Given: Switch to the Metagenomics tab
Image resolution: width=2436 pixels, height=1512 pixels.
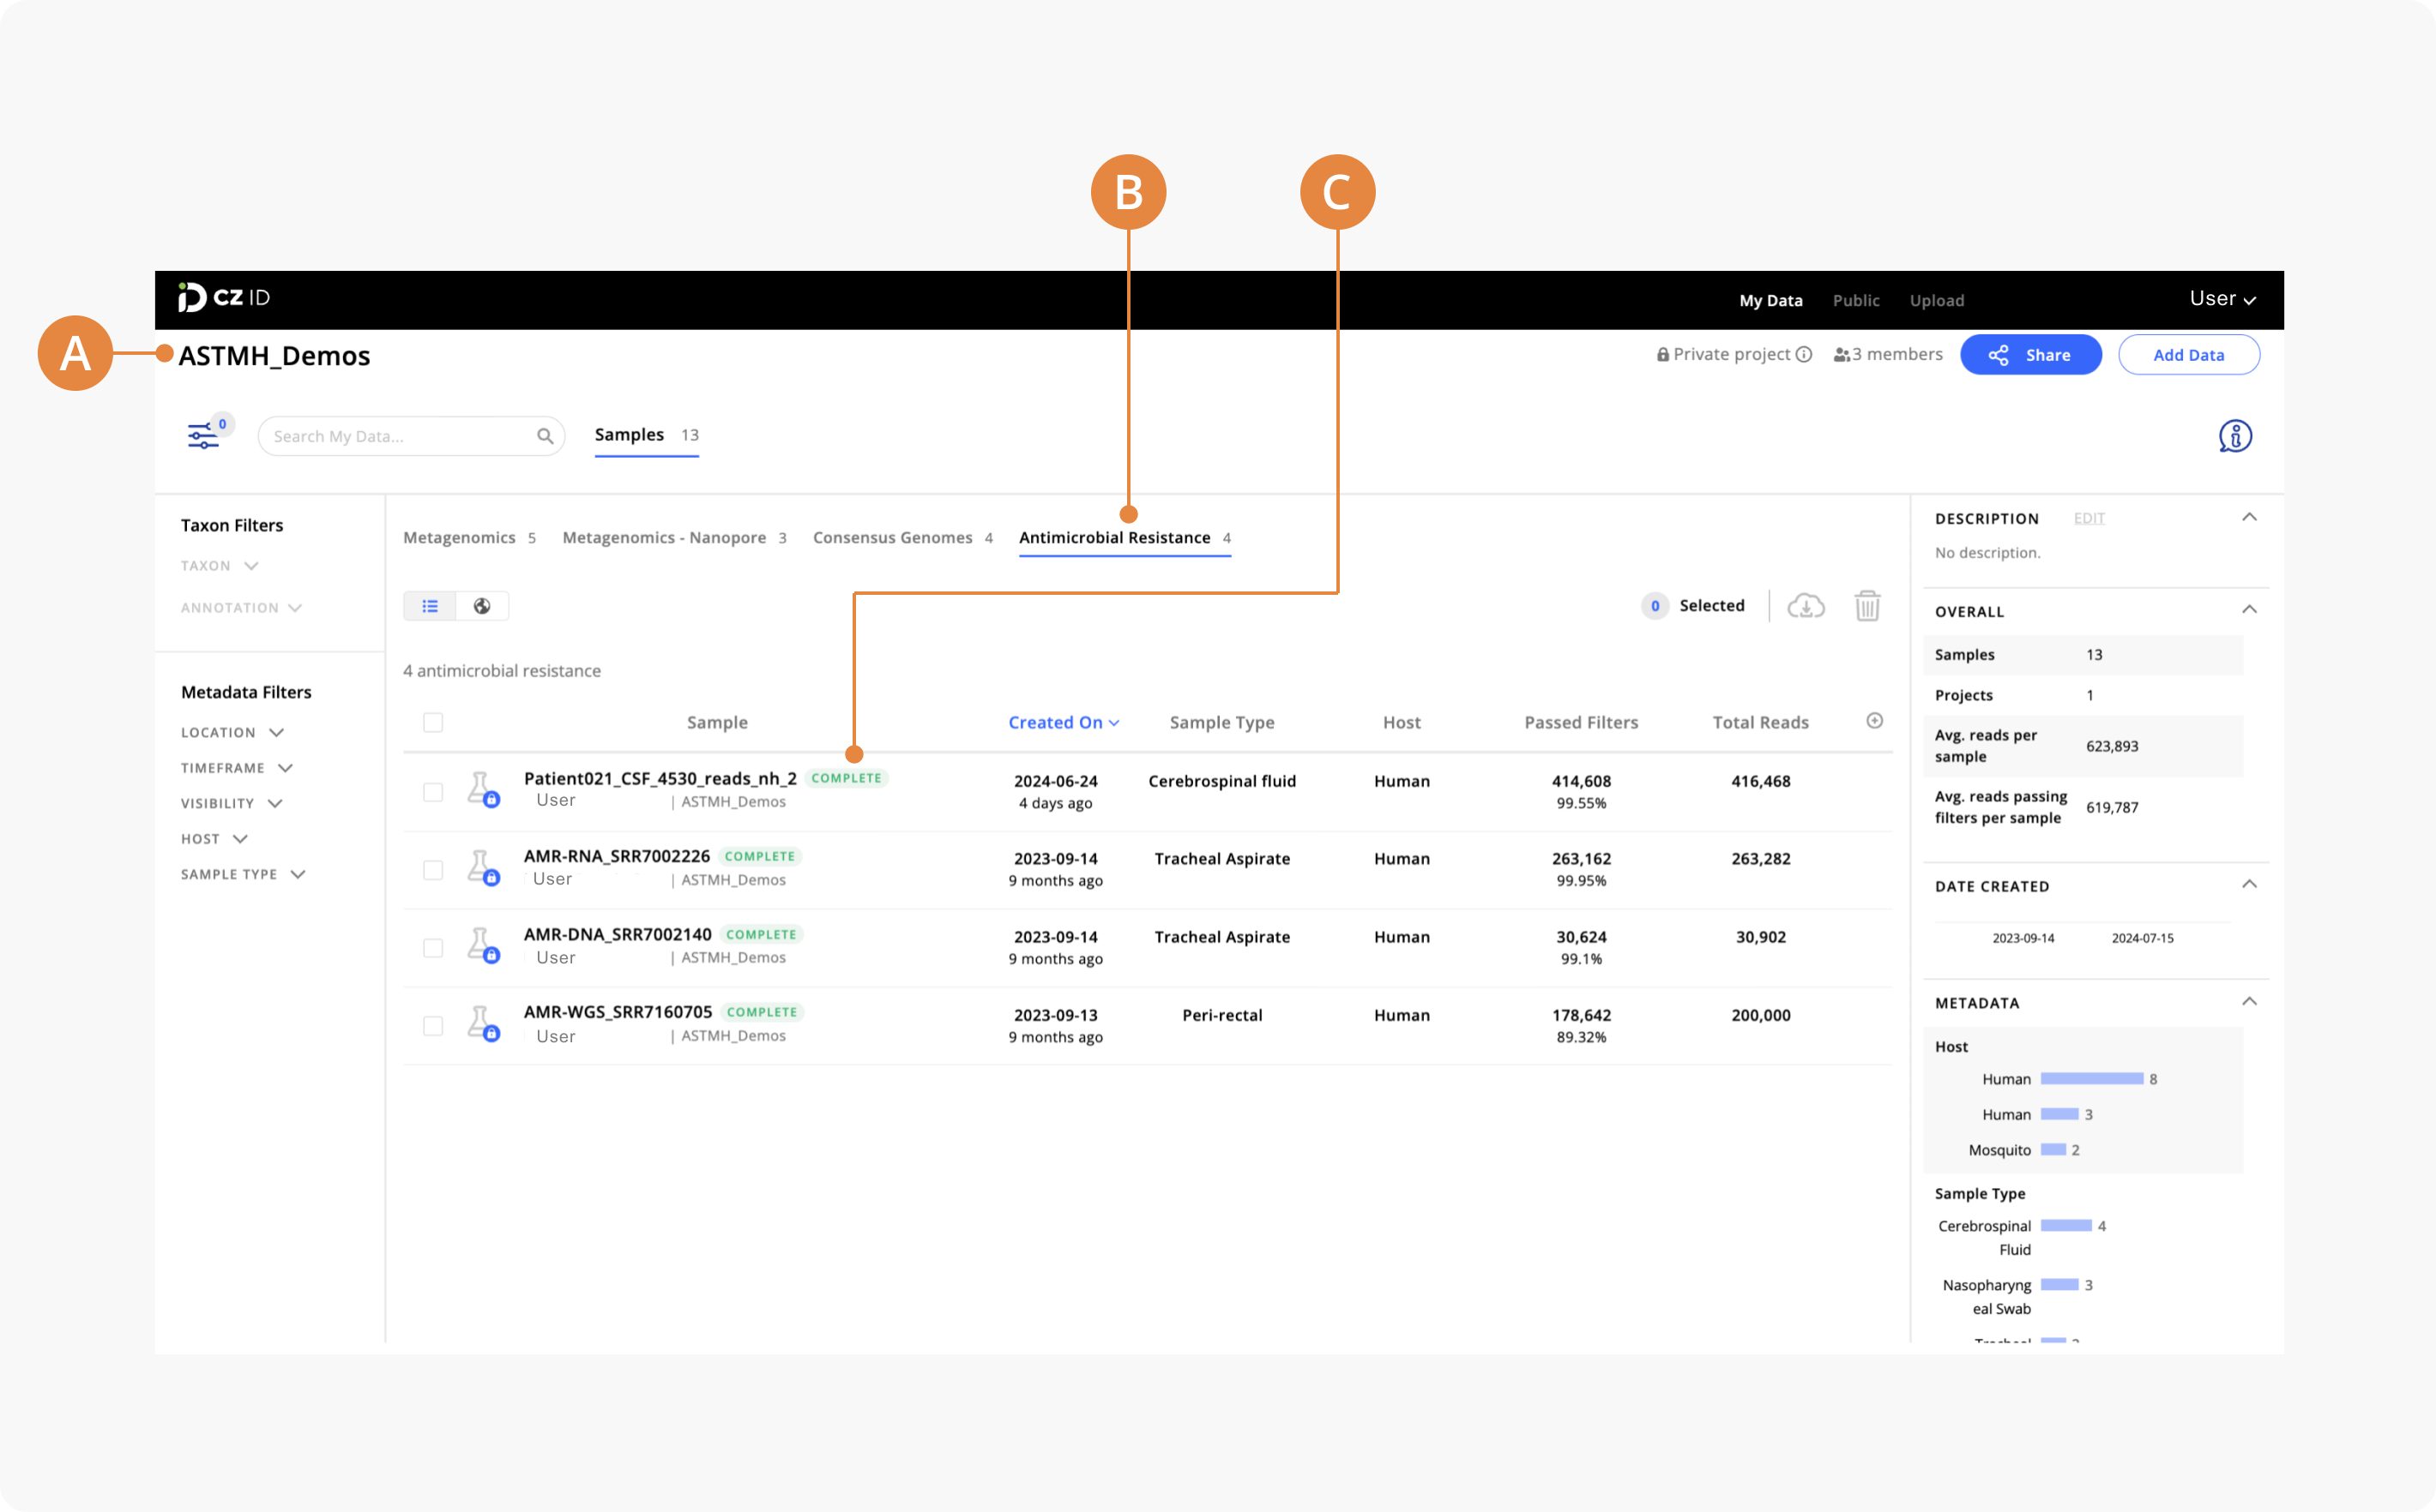Looking at the screenshot, I should point(469,538).
